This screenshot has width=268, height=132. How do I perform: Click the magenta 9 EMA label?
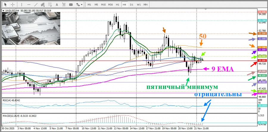pyautogui.click(x=222, y=69)
